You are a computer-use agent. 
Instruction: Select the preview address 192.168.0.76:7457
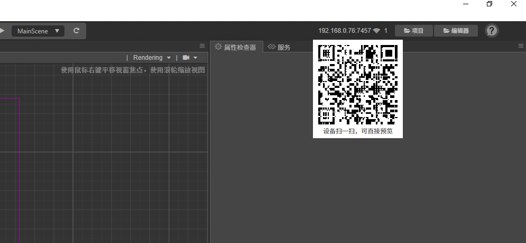(x=345, y=31)
